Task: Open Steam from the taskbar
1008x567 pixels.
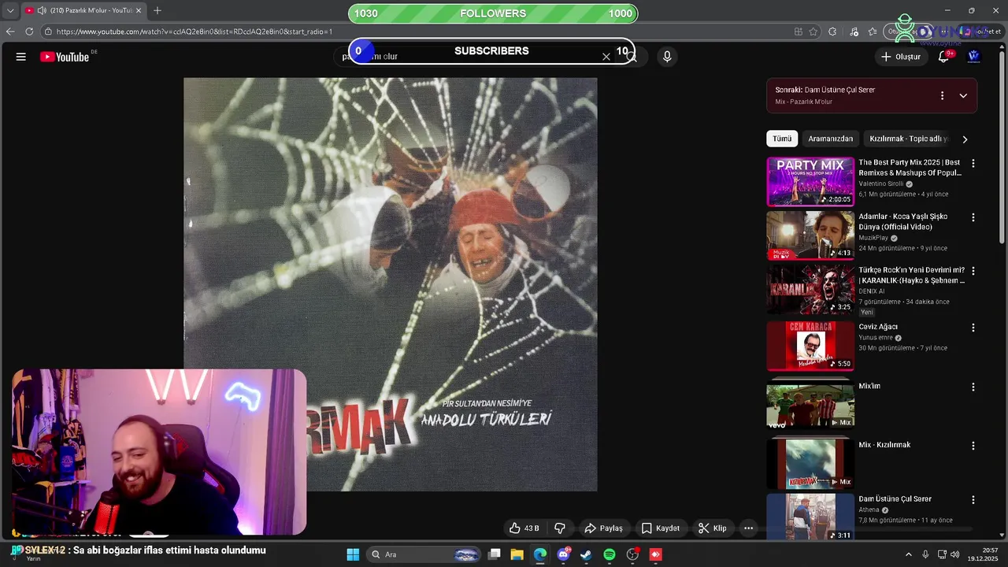Action: 586,554
